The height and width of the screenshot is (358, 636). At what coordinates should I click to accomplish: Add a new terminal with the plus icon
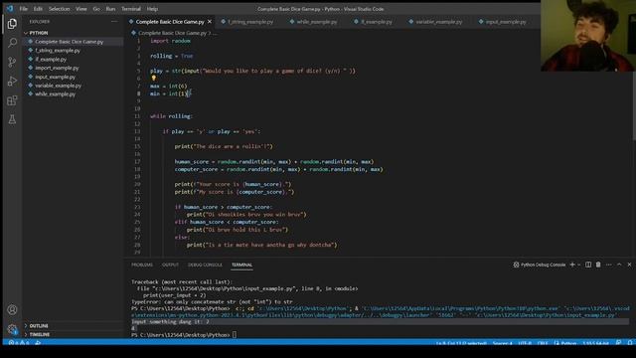[x=572, y=265]
